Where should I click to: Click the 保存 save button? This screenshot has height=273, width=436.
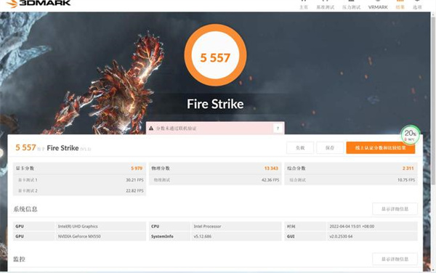tap(330, 147)
